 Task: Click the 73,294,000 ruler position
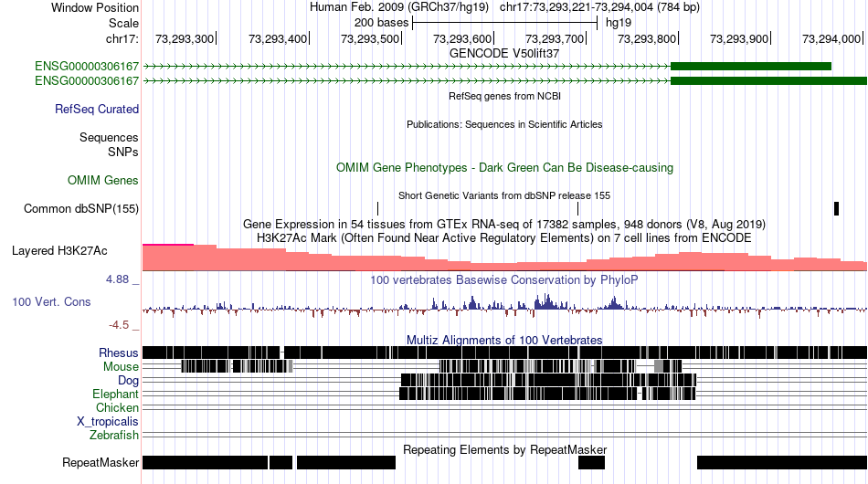[x=831, y=38]
